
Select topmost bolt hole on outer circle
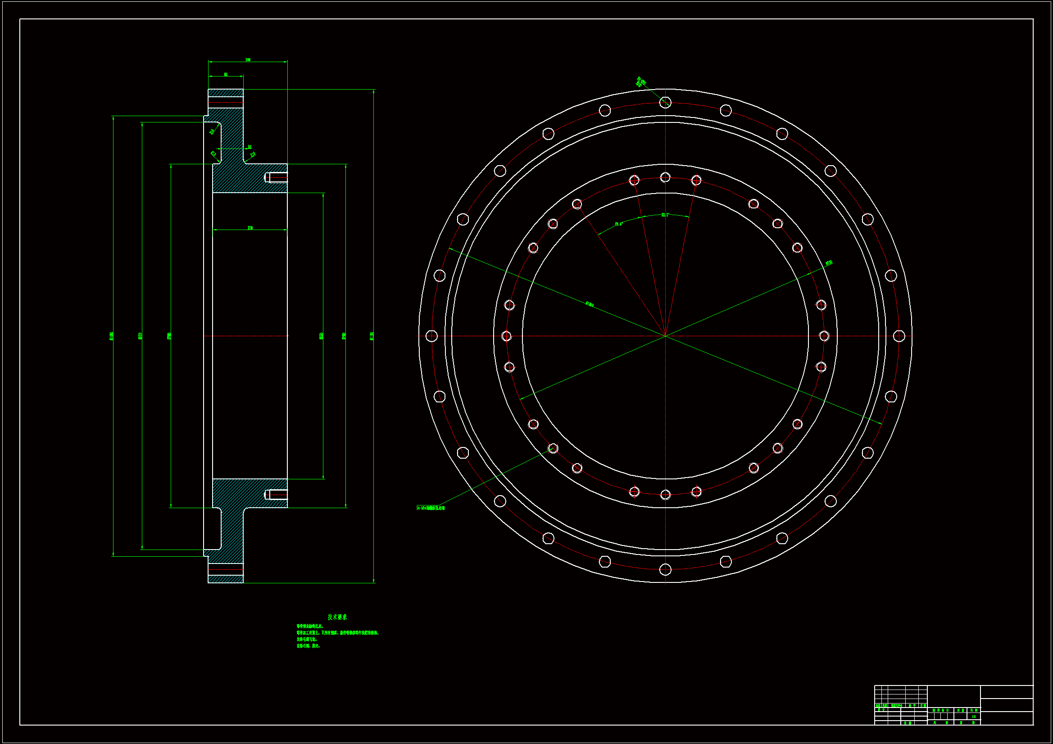click(x=665, y=102)
